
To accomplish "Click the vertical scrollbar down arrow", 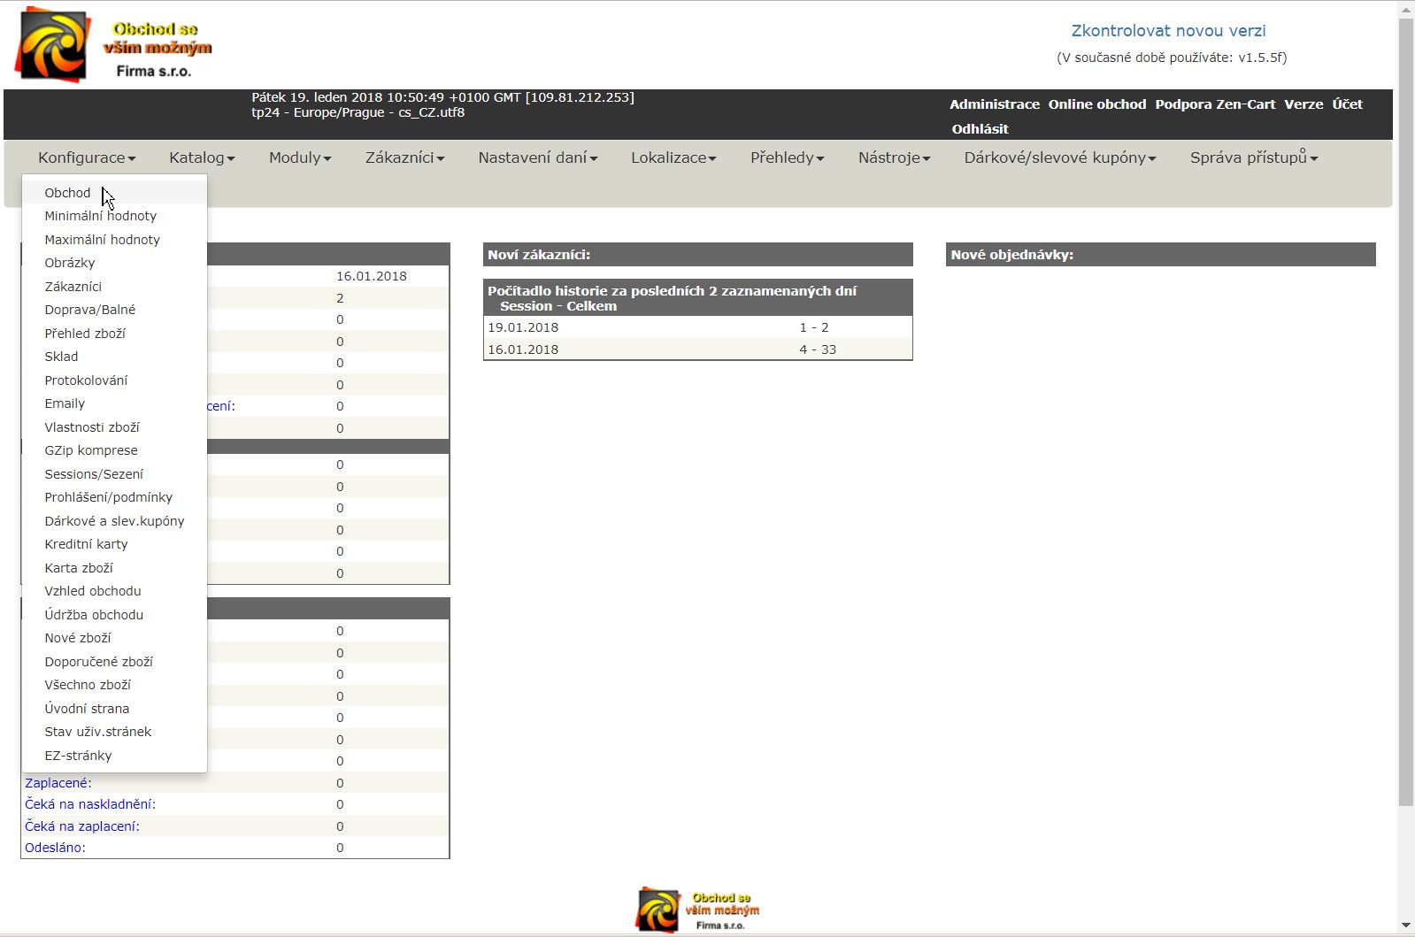I will point(1405,925).
